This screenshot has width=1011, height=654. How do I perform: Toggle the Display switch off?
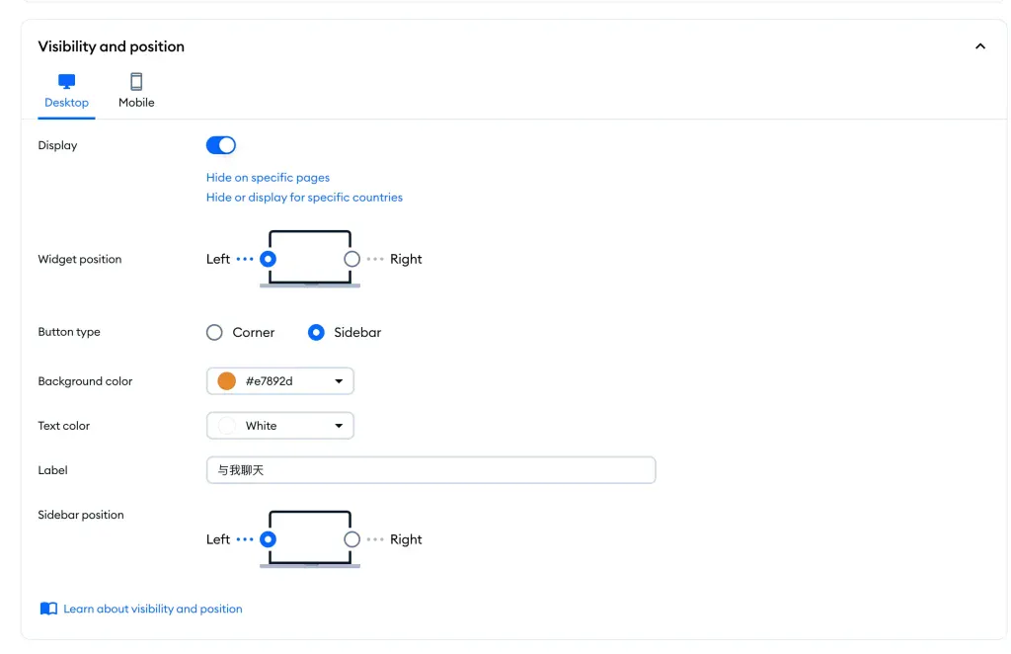(x=221, y=145)
